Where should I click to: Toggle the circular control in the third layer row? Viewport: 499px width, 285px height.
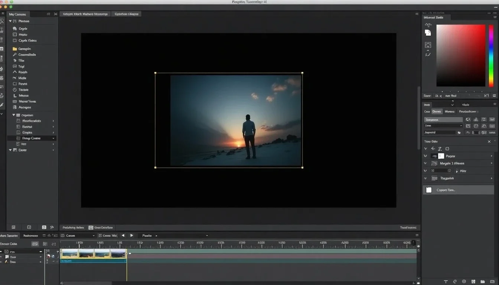pos(450,171)
